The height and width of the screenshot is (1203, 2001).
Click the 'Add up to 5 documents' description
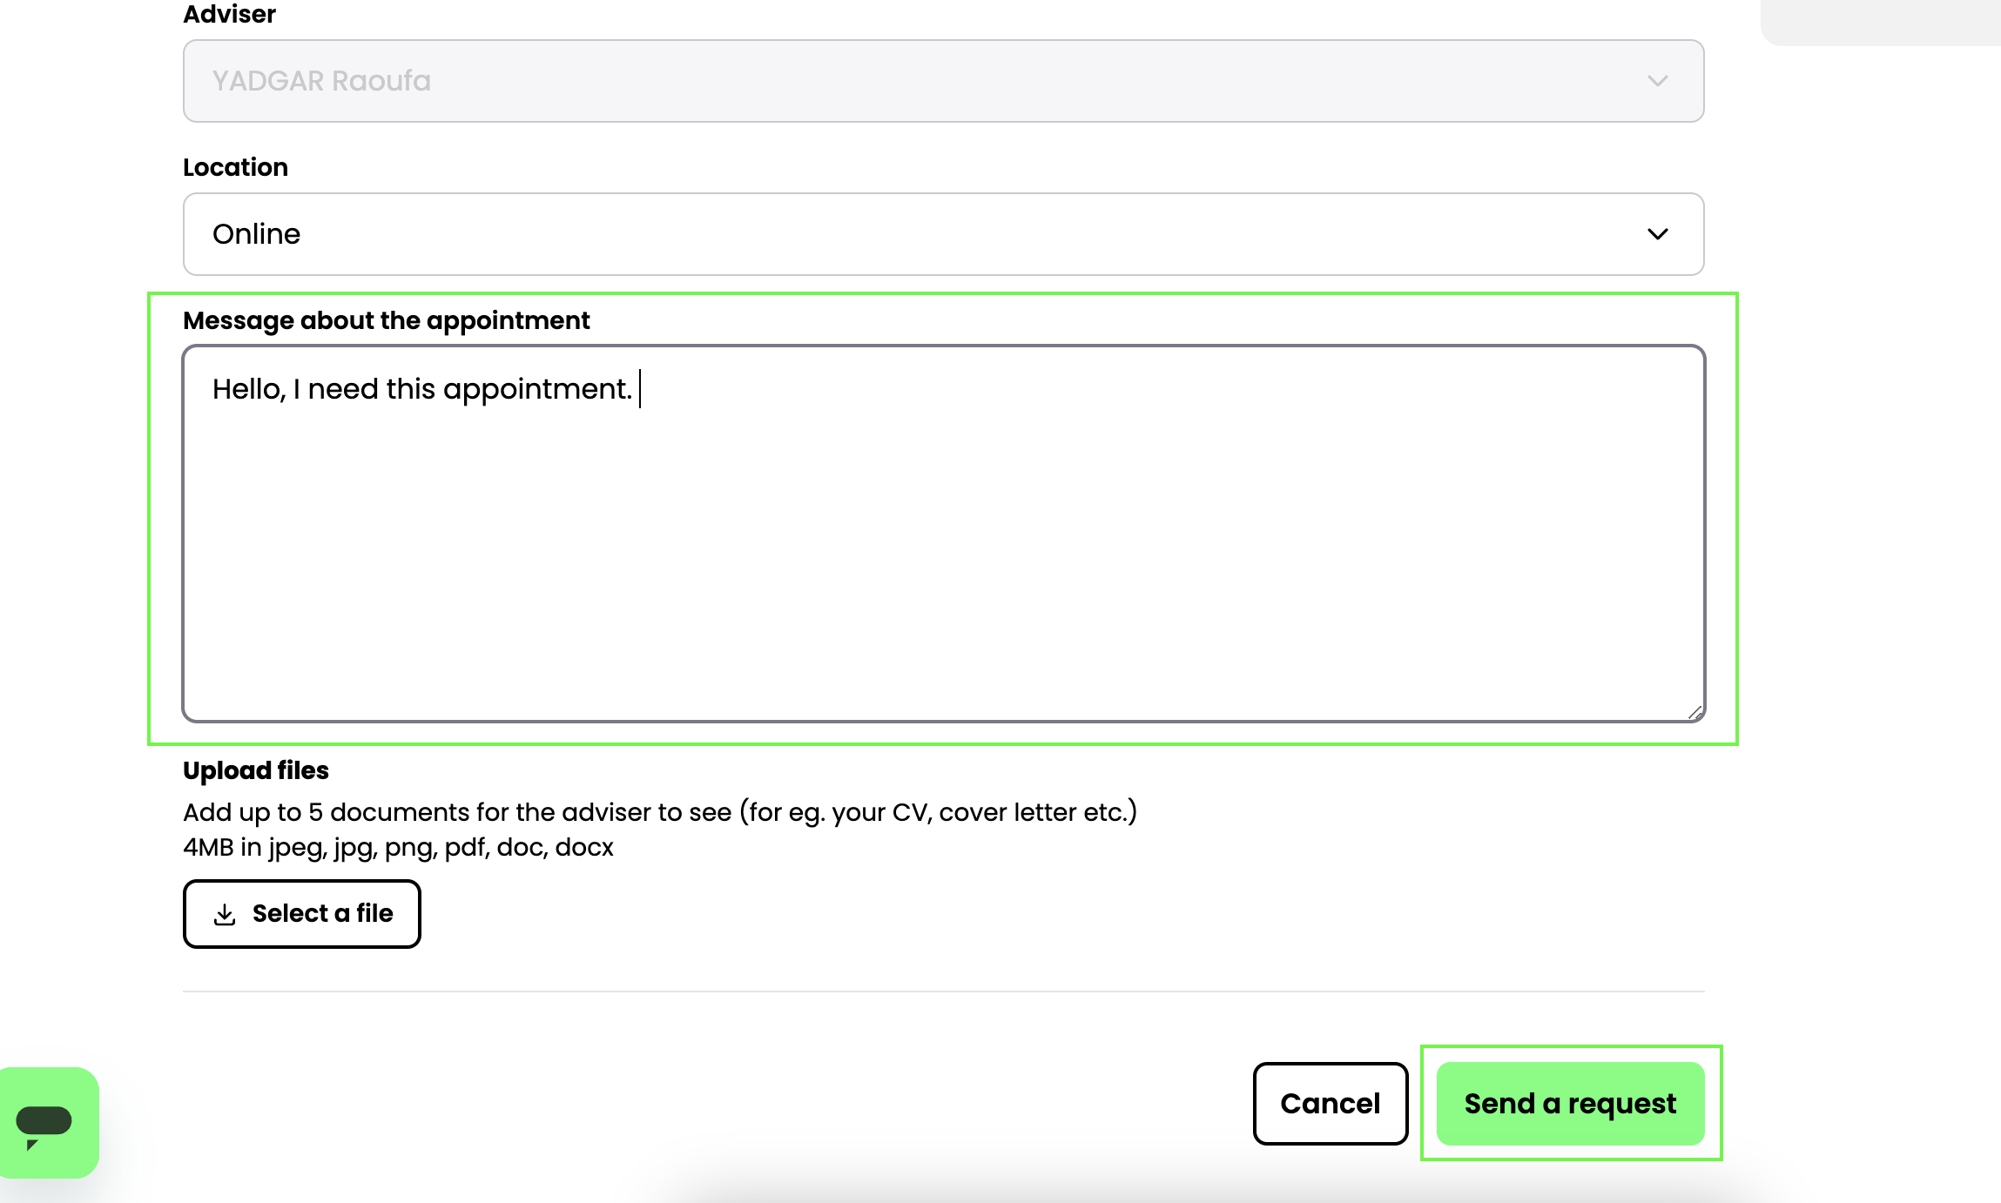pos(659,812)
